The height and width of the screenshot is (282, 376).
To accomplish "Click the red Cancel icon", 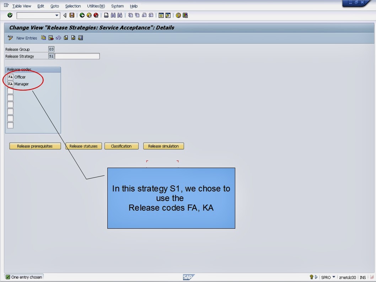I will (x=96, y=15).
